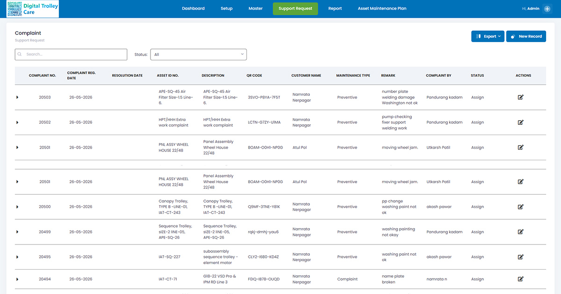Select QR code LCTN-G7ZY-U1MA
561x294 pixels.
tap(264, 122)
